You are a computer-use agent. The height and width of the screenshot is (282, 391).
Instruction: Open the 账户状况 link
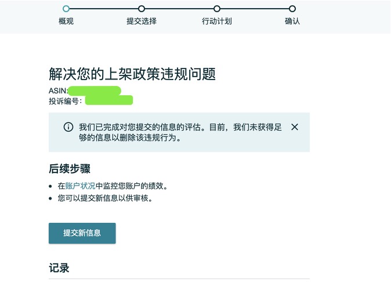80,186
